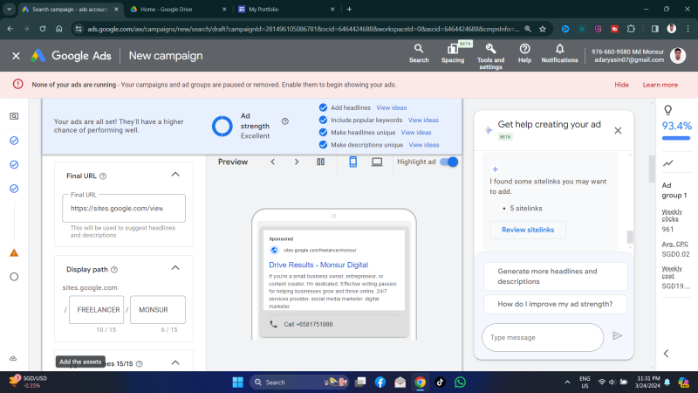Open Ad strength help question mark
698x393 pixels.
pos(285,121)
